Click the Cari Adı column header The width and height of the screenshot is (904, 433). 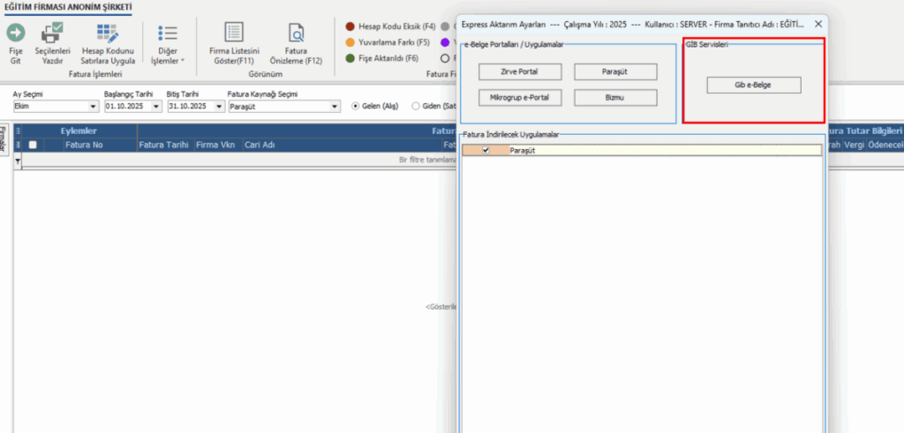coord(260,146)
